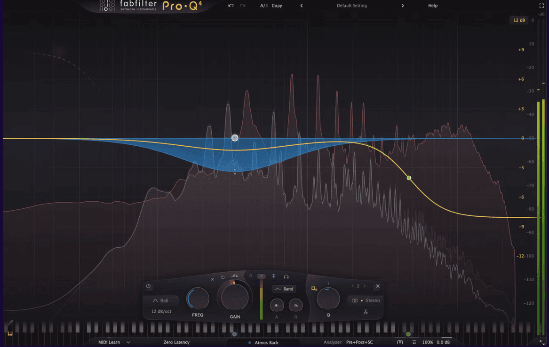
Task: Adjust the FREQ knob
Action: click(x=198, y=299)
